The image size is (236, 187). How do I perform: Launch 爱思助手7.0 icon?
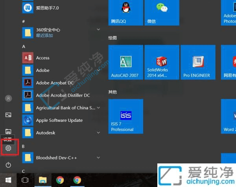click(x=28, y=8)
